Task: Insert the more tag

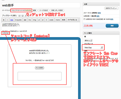Action: (x=58, y=20)
